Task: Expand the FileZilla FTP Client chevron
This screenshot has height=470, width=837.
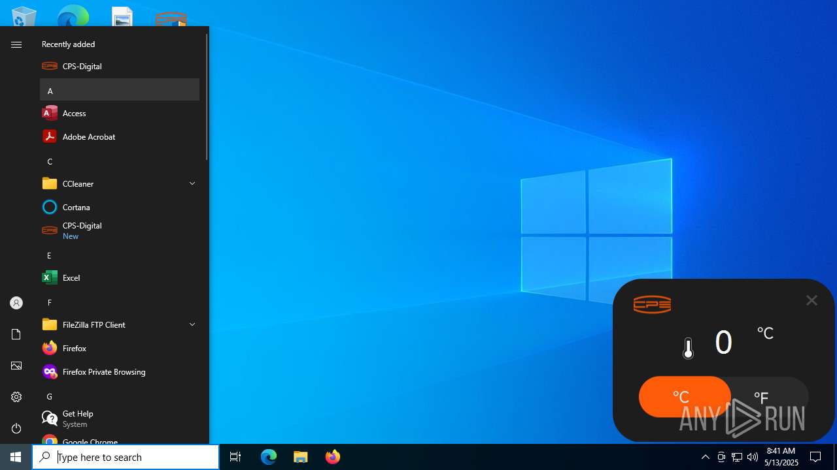Action: (192, 324)
